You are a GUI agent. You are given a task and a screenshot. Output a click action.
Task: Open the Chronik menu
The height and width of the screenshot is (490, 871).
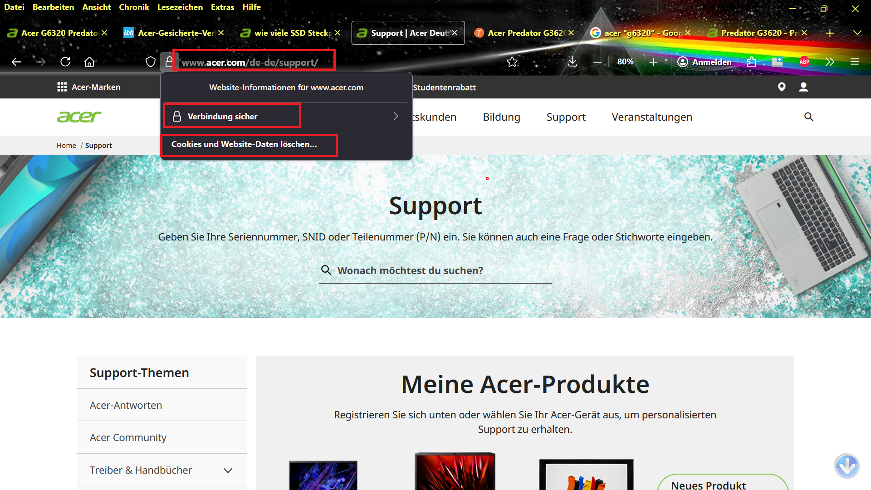tap(134, 7)
